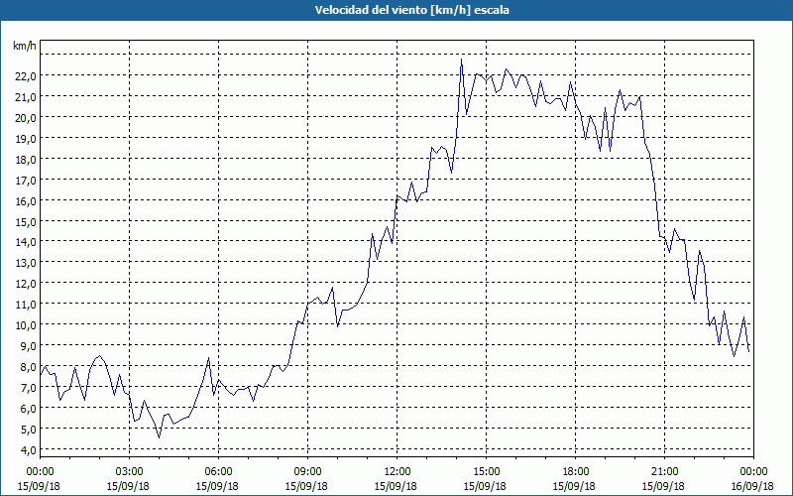The height and width of the screenshot is (496, 793).
Task: Click the 09:00 time axis label
Action: click(x=308, y=472)
